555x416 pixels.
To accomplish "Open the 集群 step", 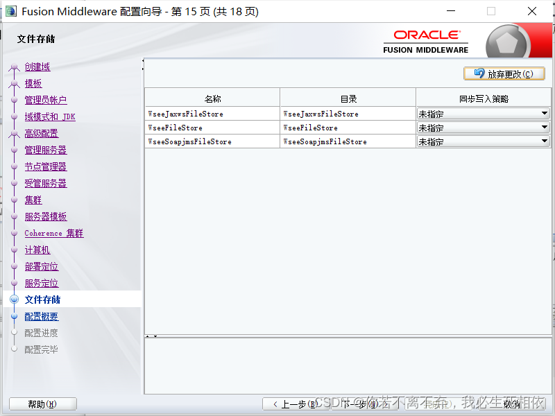I will [33, 200].
